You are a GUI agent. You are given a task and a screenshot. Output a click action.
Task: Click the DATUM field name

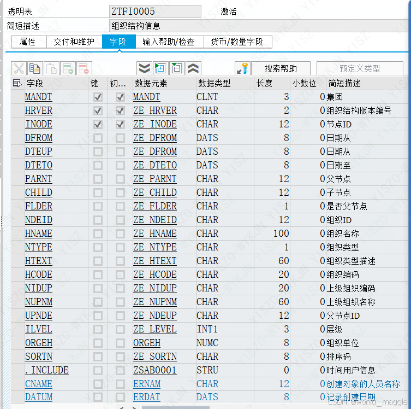coord(39,397)
